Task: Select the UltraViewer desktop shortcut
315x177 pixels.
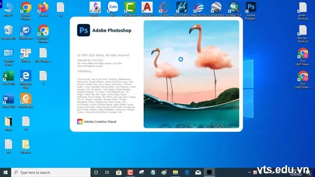Action: coord(26,32)
